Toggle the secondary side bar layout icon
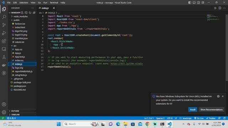Viewport: 228px width, 128px height. tap(198, 2)
